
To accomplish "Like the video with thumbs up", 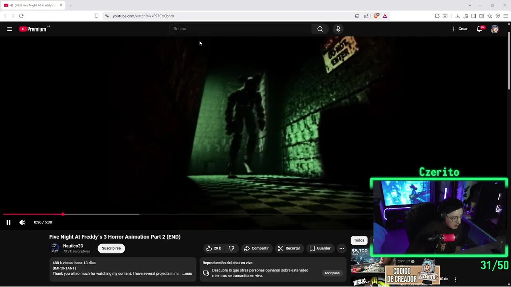I will click(214, 248).
